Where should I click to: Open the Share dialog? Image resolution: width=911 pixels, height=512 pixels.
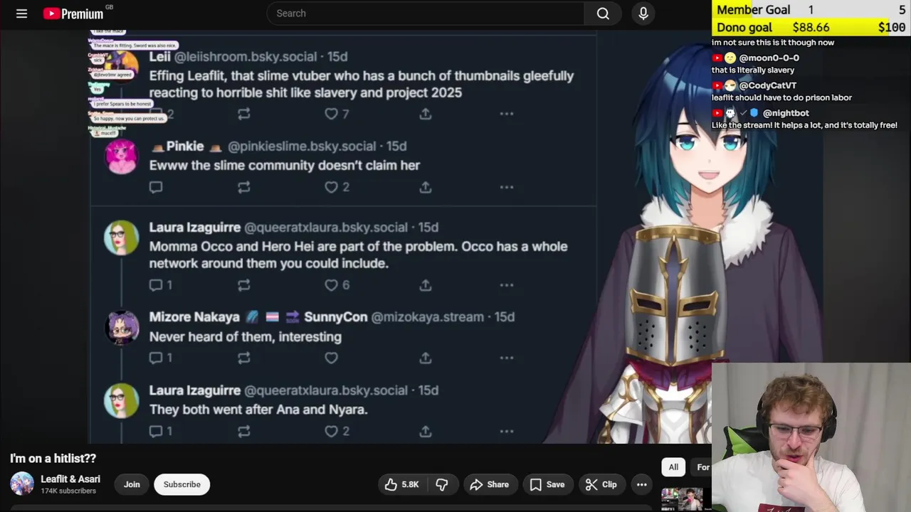(490, 484)
